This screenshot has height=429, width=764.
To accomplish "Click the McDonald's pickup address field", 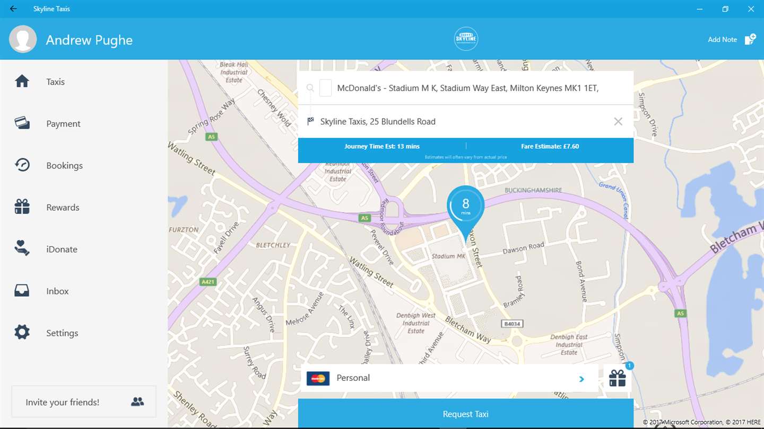I will pos(466,88).
